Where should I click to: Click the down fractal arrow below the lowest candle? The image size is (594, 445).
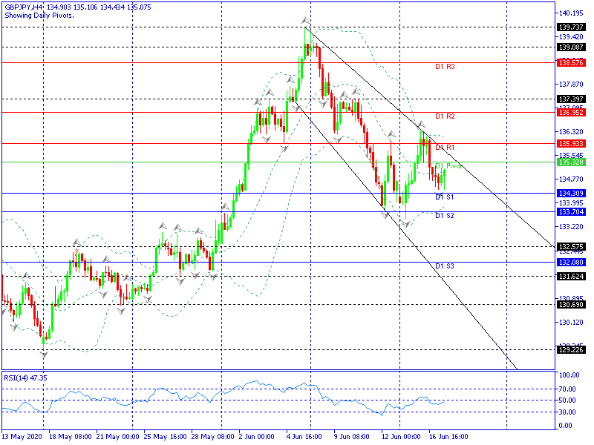44,355
